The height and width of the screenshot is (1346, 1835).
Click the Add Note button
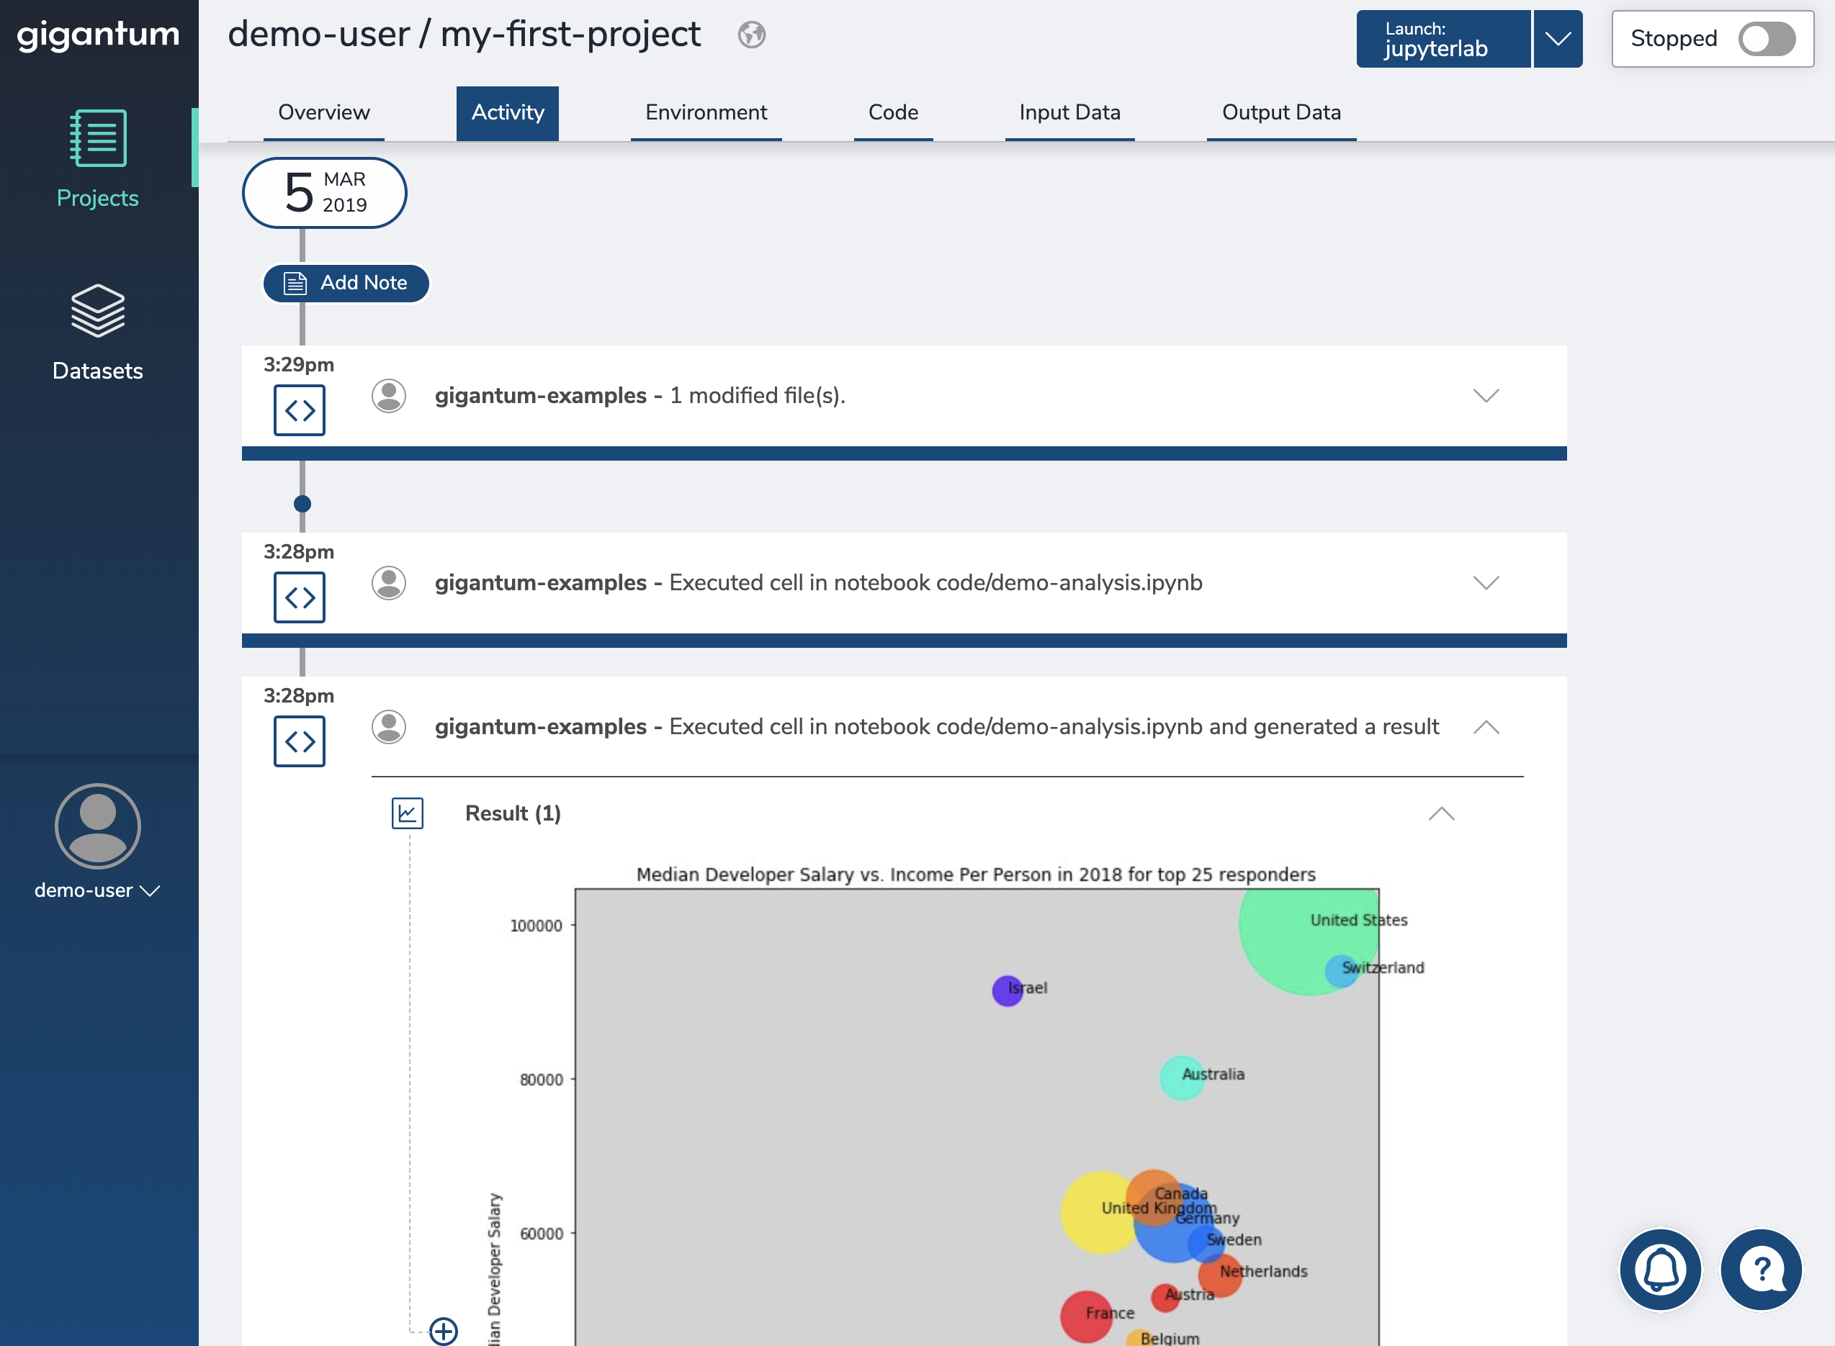point(346,283)
